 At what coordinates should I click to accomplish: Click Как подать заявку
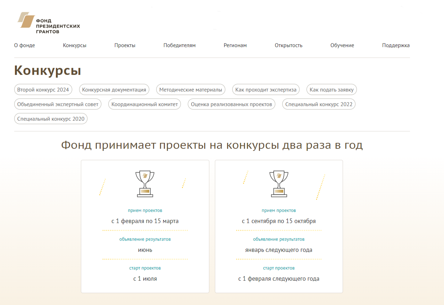pyautogui.click(x=332, y=90)
